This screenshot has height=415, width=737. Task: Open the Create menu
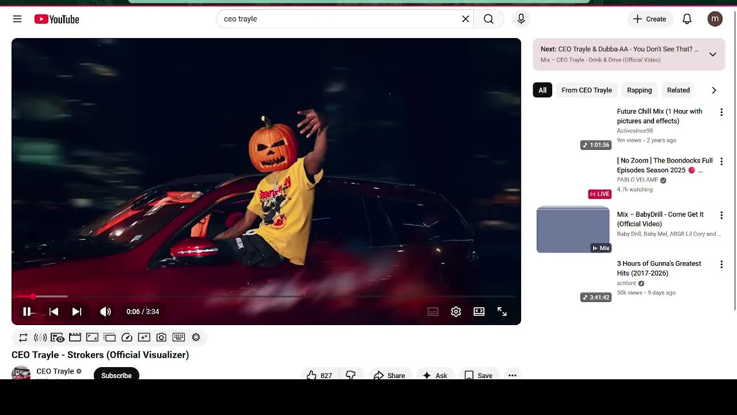click(649, 19)
